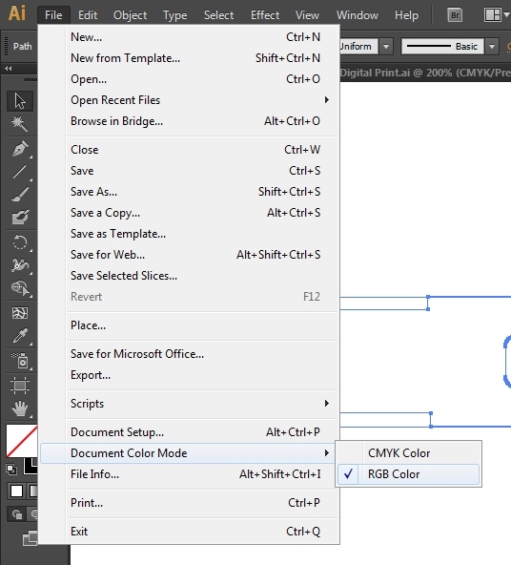Open the Object menu
The width and height of the screenshot is (511, 565).
point(130,15)
